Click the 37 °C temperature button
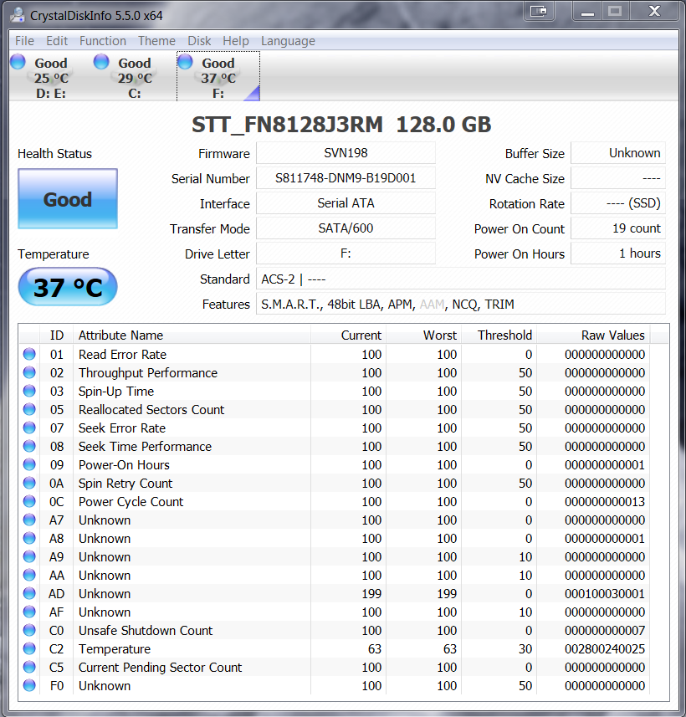 (68, 288)
